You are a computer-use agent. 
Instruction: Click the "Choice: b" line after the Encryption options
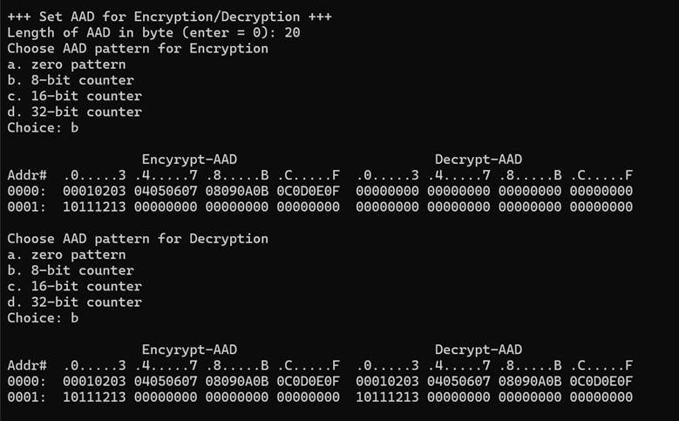[x=43, y=127]
